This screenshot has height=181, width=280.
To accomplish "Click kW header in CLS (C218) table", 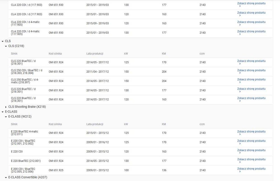I will coord(126,53).
